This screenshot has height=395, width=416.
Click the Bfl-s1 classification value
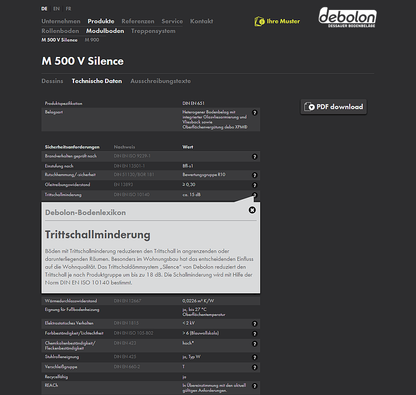(x=187, y=166)
